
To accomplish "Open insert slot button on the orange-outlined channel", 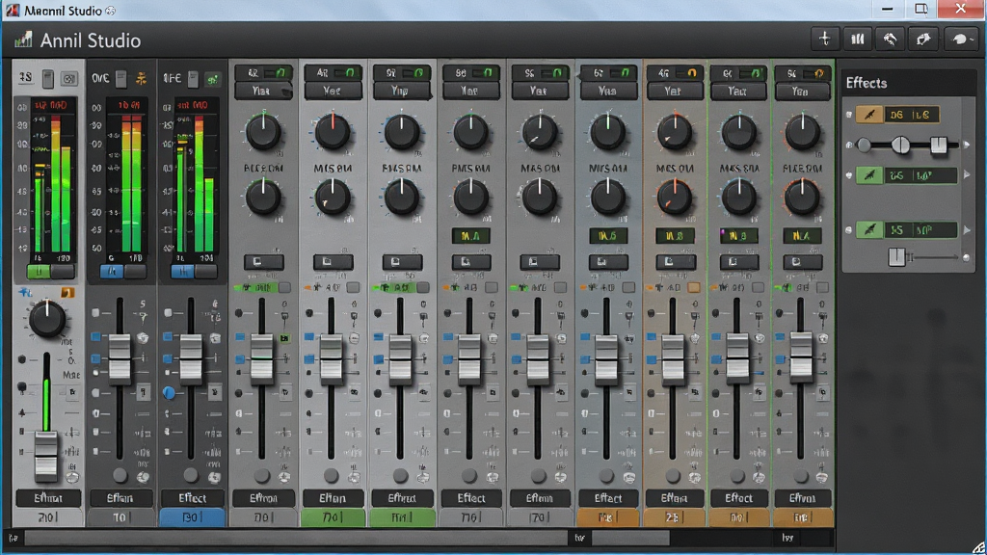I will pyautogui.click(x=675, y=262).
